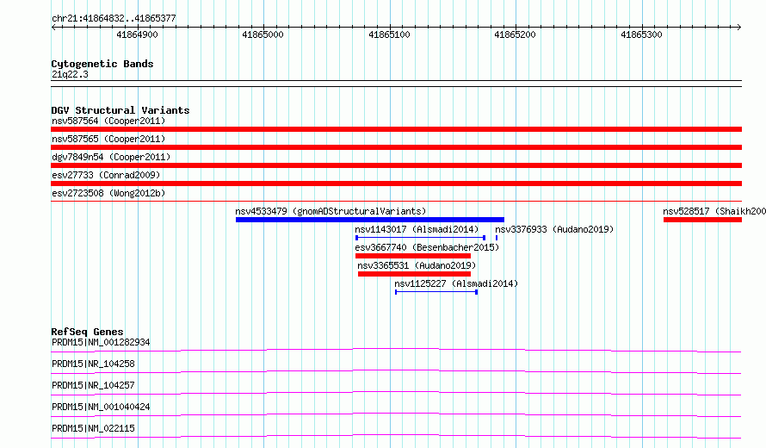Open gene label PRDM15|NM_022115
The image size is (766, 448).
(x=93, y=428)
